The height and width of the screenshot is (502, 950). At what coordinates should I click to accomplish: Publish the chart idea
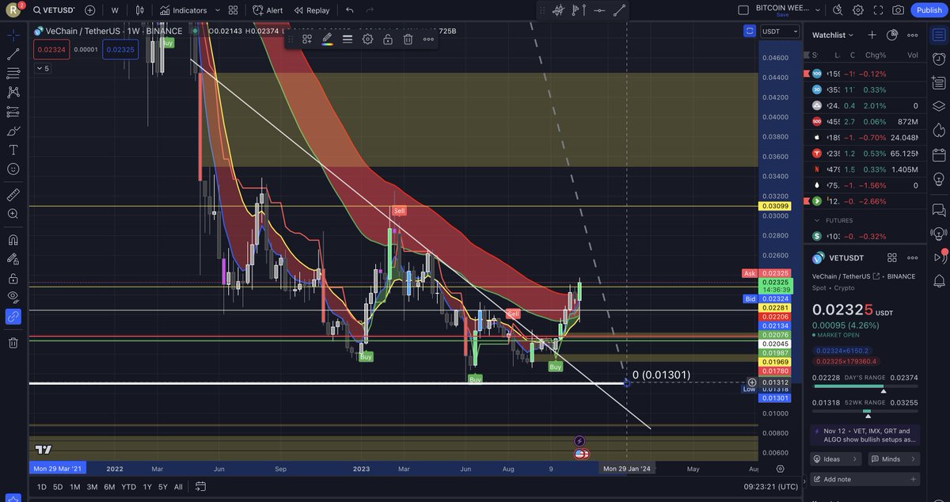tap(929, 10)
